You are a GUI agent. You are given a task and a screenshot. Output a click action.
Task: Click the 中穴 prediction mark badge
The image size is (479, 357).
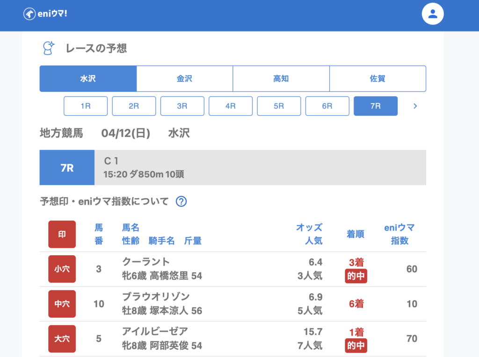pyautogui.click(x=62, y=304)
